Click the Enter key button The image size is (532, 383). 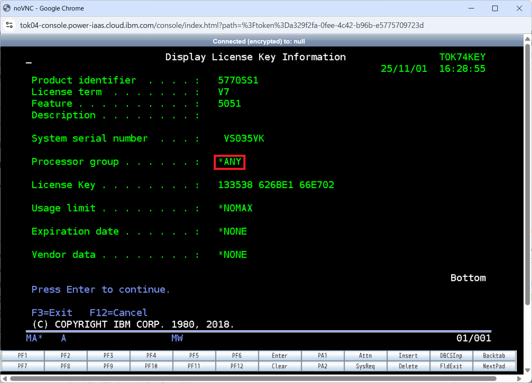pyautogui.click(x=280, y=356)
